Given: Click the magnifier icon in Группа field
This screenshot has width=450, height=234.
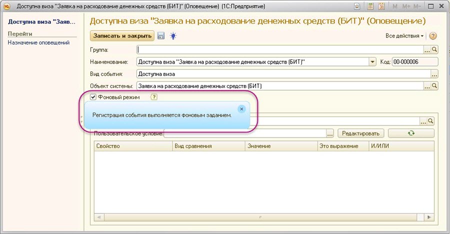Looking at the screenshot, I should point(434,49).
